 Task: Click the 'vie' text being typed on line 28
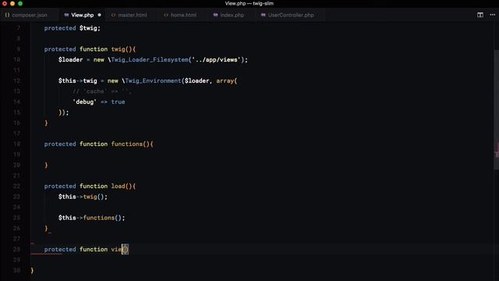coord(116,249)
